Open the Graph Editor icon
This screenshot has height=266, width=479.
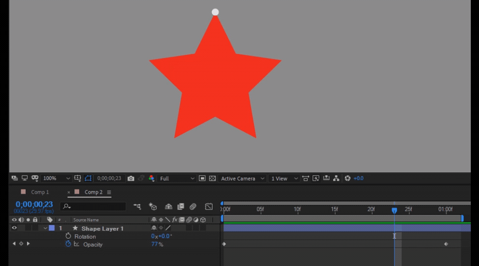209,207
